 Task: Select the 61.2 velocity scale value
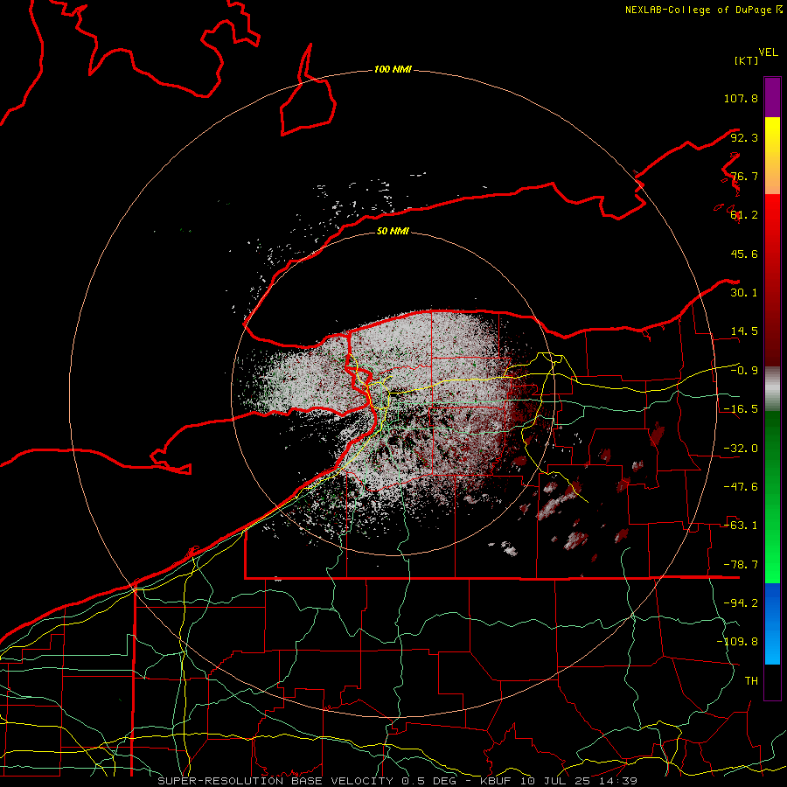pyautogui.click(x=744, y=215)
